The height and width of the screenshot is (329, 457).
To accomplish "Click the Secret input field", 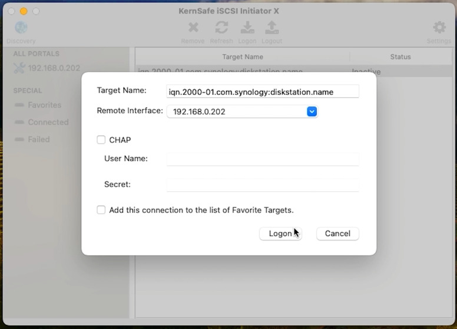I will coord(263,185).
